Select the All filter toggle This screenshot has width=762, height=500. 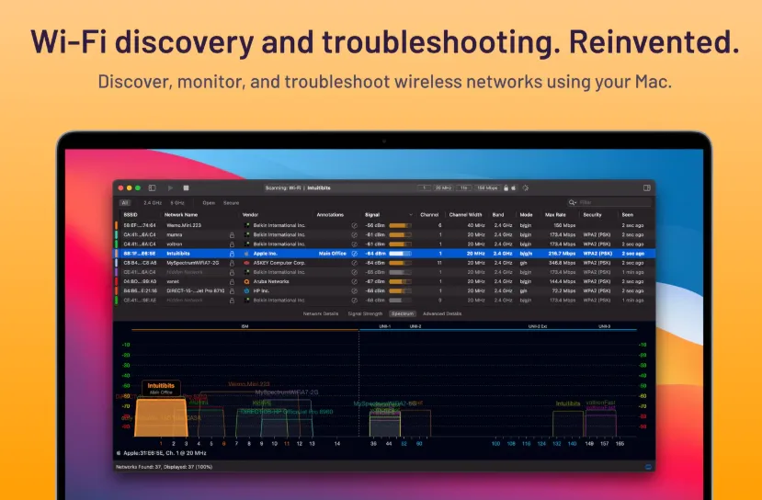(x=125, y=203)
